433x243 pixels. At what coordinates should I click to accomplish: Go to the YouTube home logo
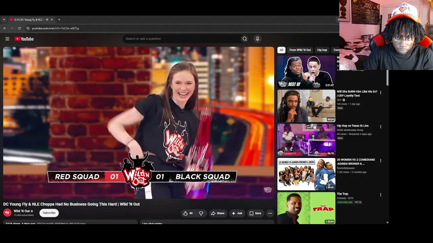click(x=24, y=39)
